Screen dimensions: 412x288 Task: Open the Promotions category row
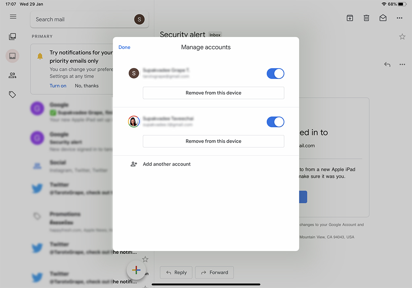point(72,222)
